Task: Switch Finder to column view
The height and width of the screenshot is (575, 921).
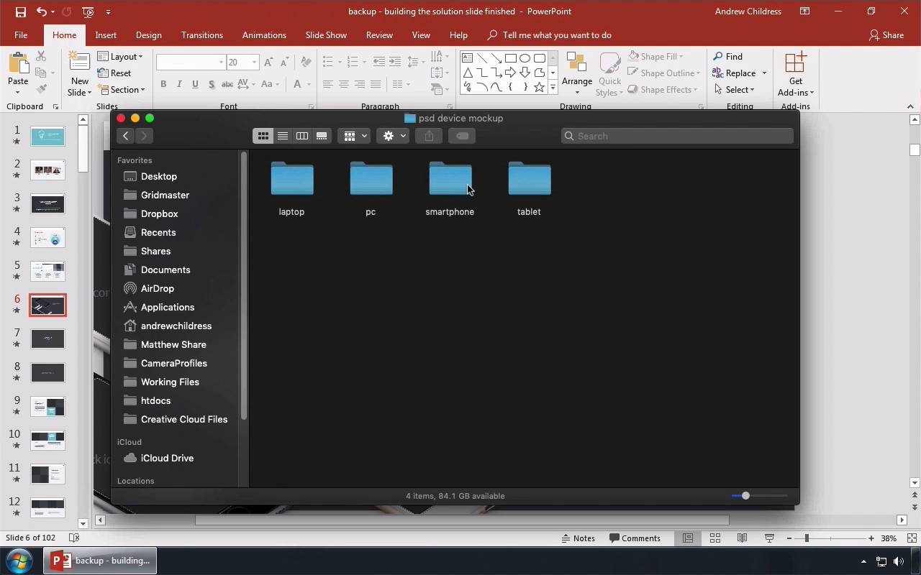Action: (302, 136)
